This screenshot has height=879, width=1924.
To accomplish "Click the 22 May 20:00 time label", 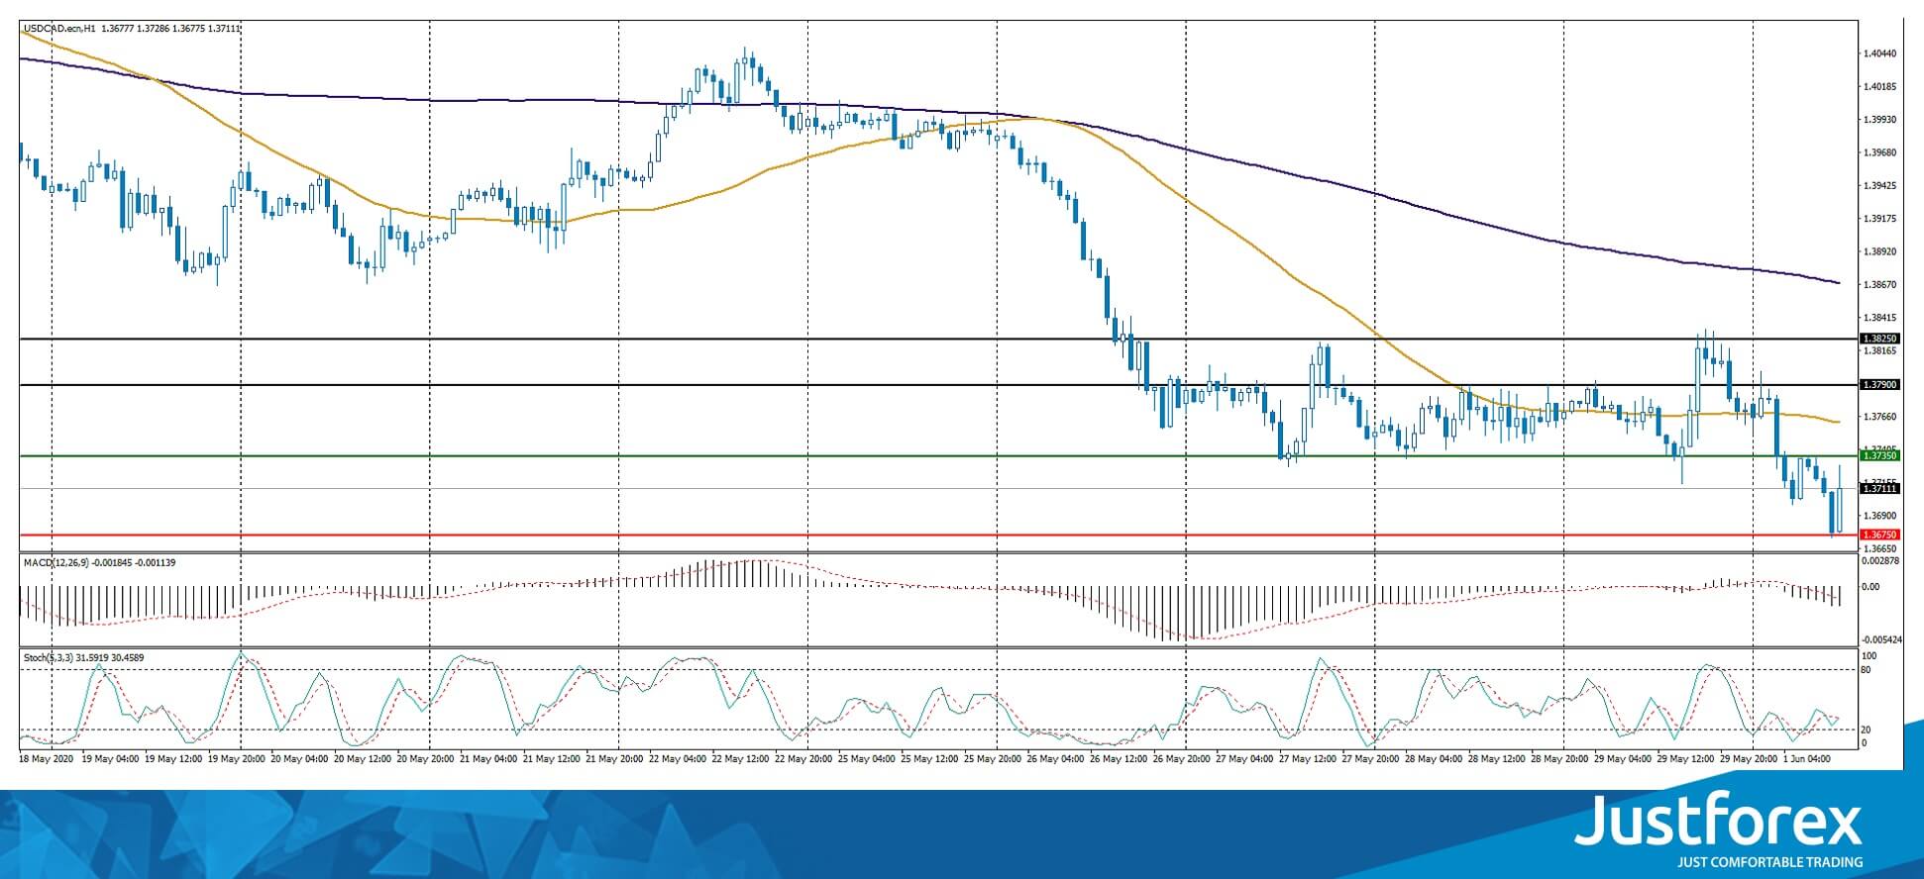I will (x=803, y=759).
